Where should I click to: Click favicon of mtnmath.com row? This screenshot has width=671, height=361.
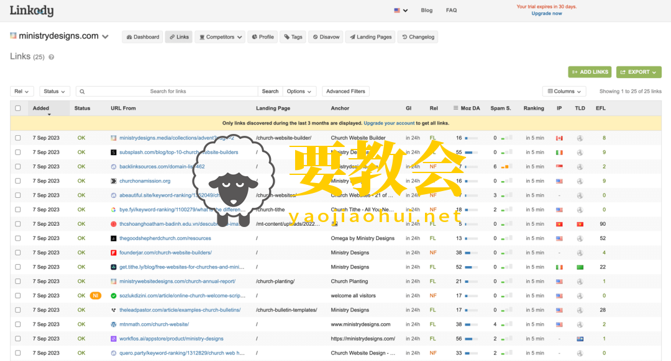(114, 324)
